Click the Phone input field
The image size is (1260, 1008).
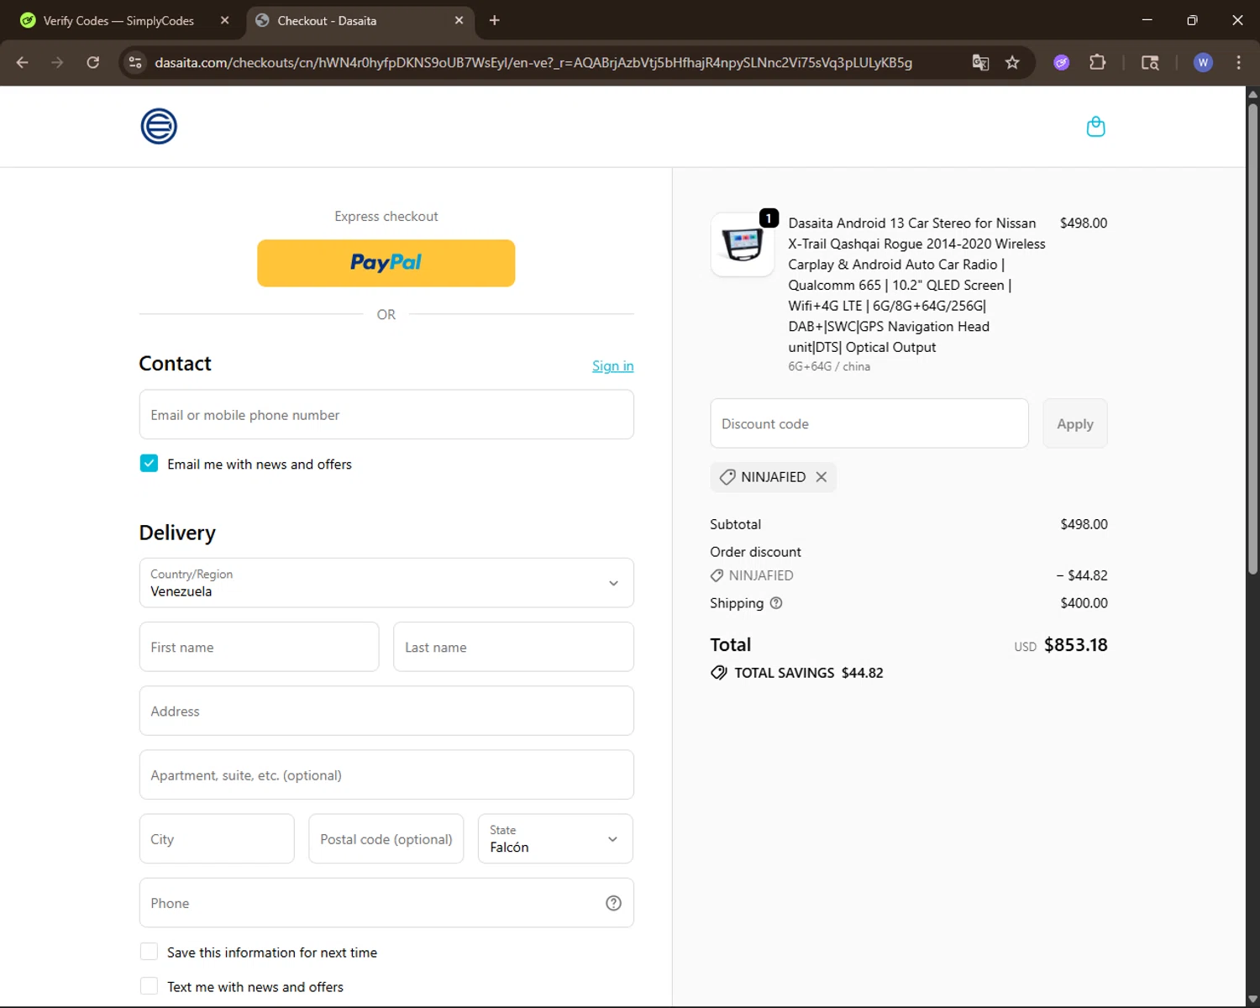pos(386,903)
